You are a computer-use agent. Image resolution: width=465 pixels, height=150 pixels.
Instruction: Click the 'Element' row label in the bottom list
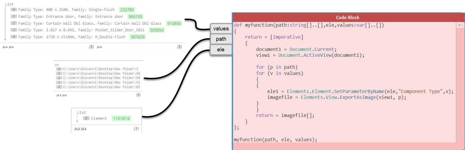pyautogui.click(x=99, y=118)
